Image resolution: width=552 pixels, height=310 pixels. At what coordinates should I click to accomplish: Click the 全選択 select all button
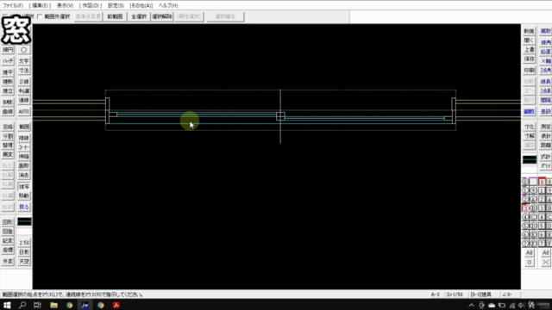pos(139,16)
